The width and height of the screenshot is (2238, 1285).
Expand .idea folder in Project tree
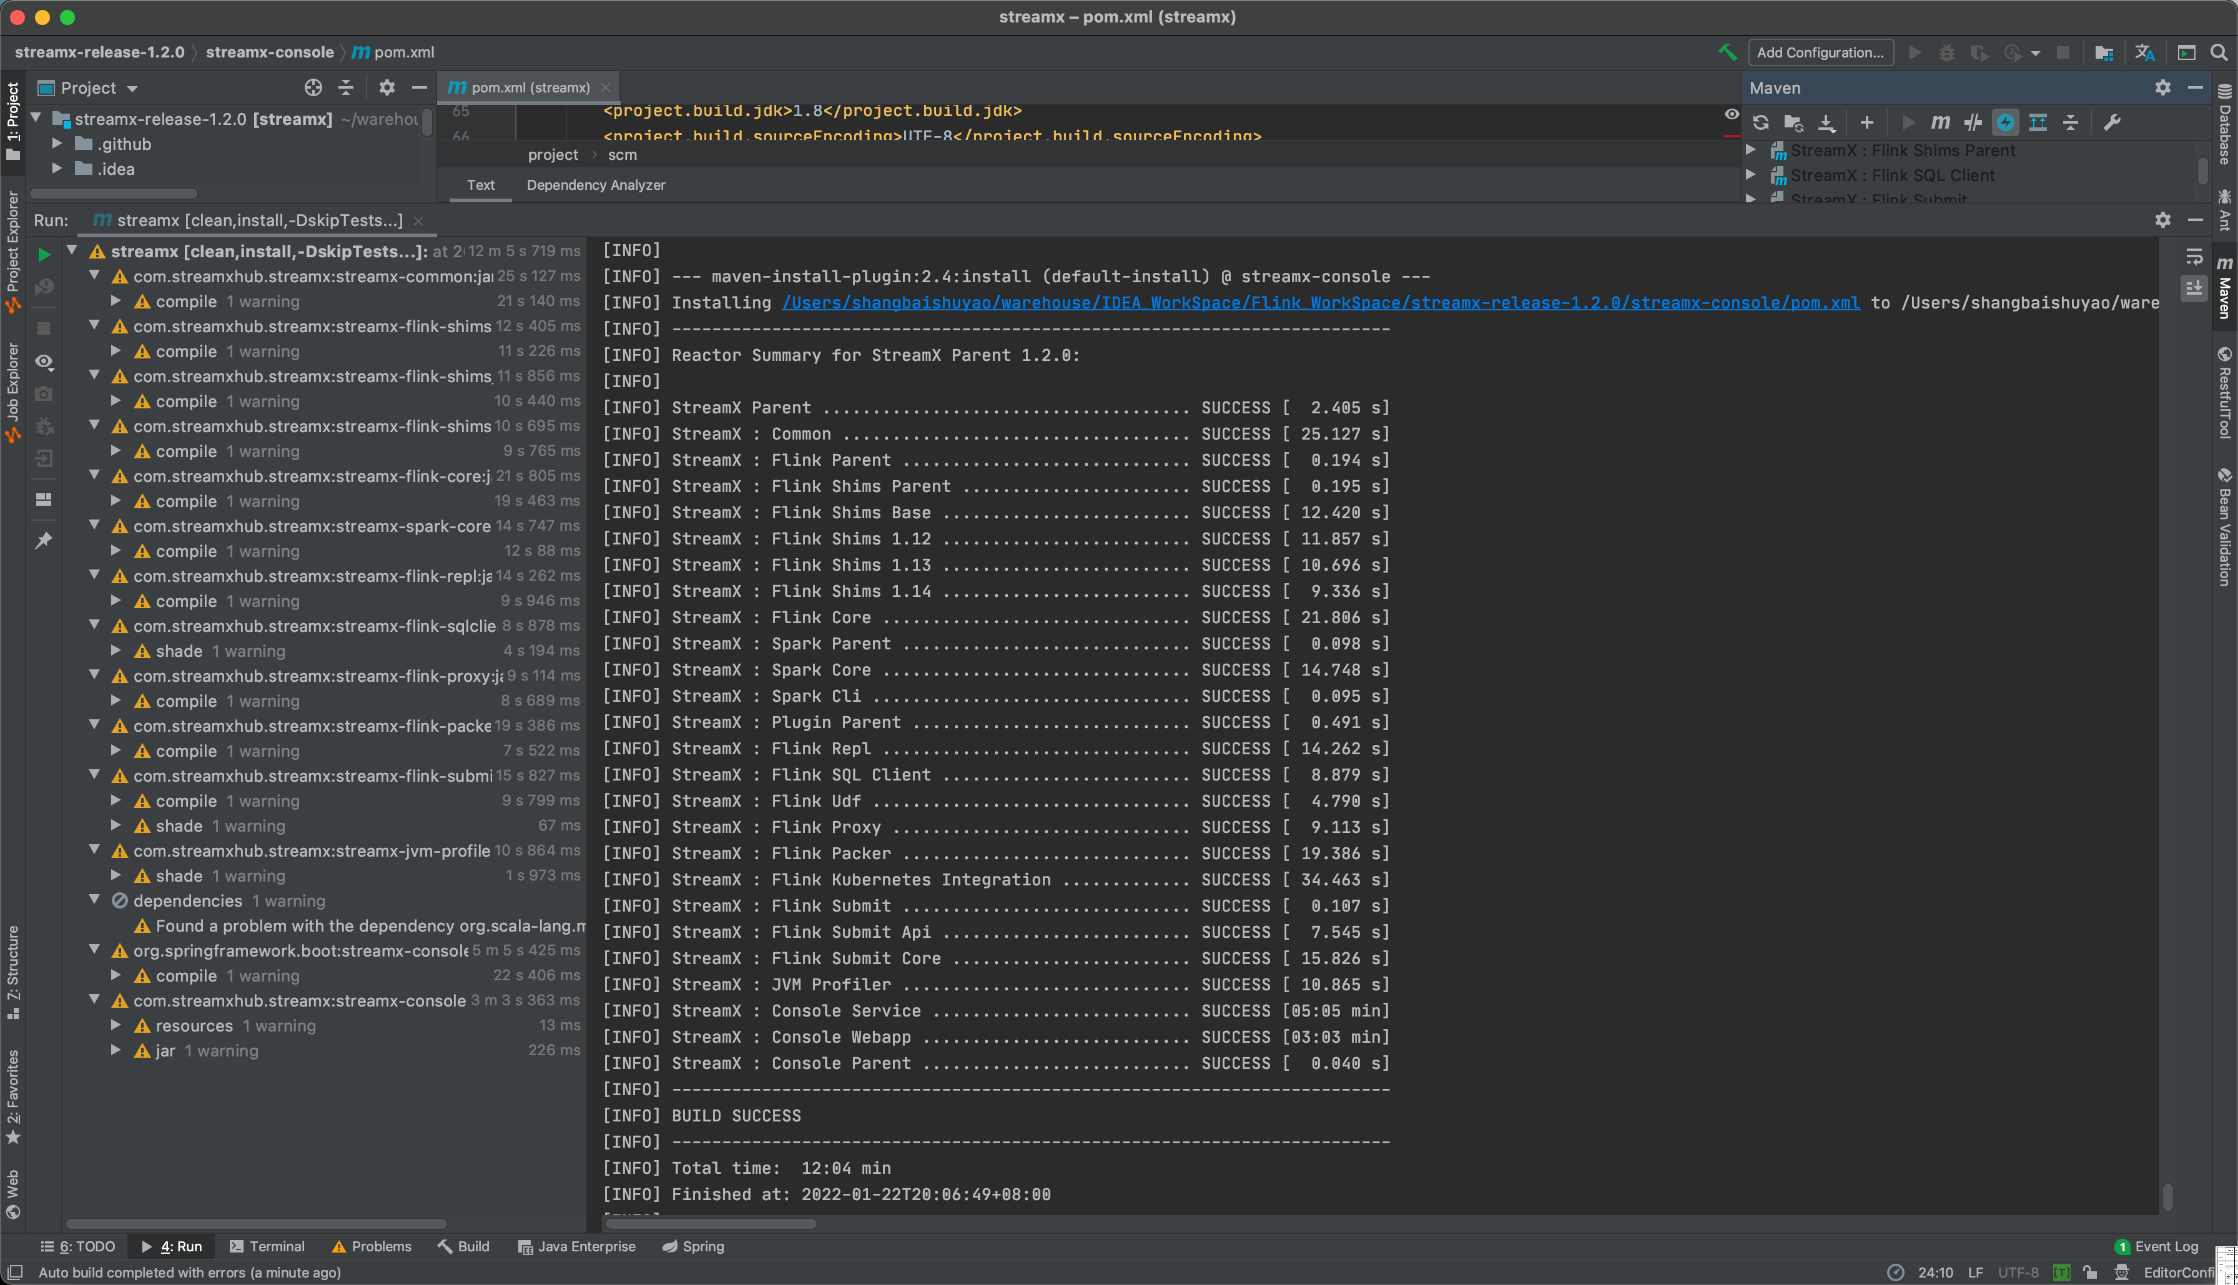coord(57,168)
